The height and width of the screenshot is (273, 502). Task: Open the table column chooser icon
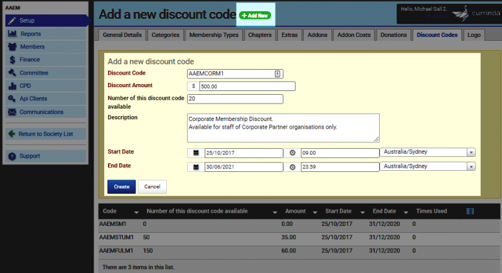[x=470, y=211]
